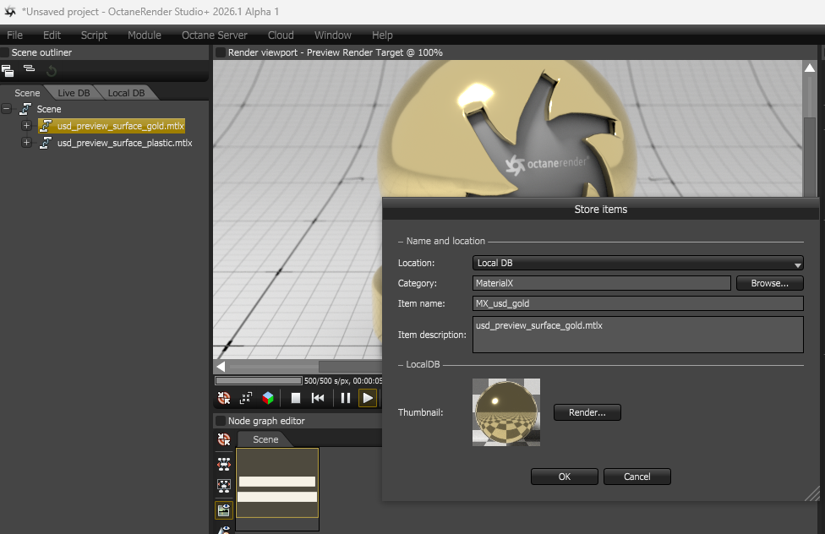Click the colored cube icon in viewport toolbar
Image resolution: width=825 pixels, height=534 pixels.
tap(268, 398)
